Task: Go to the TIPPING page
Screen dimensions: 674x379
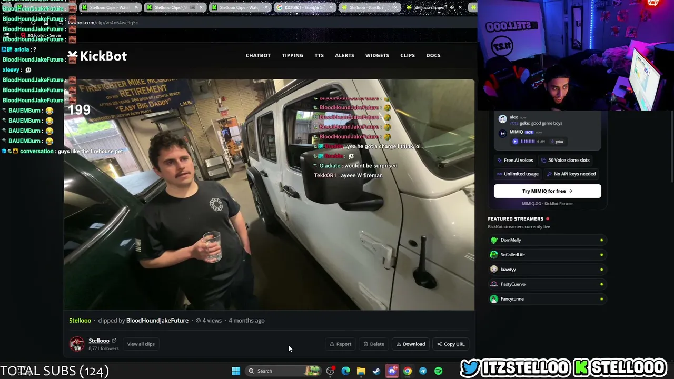Action: tap(292, 55)
